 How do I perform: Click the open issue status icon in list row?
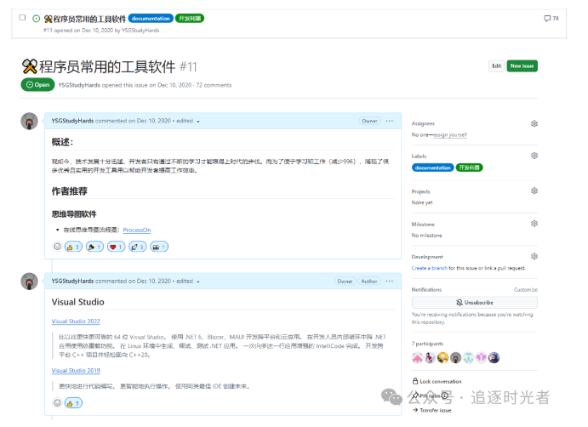(x=36, y=19)
